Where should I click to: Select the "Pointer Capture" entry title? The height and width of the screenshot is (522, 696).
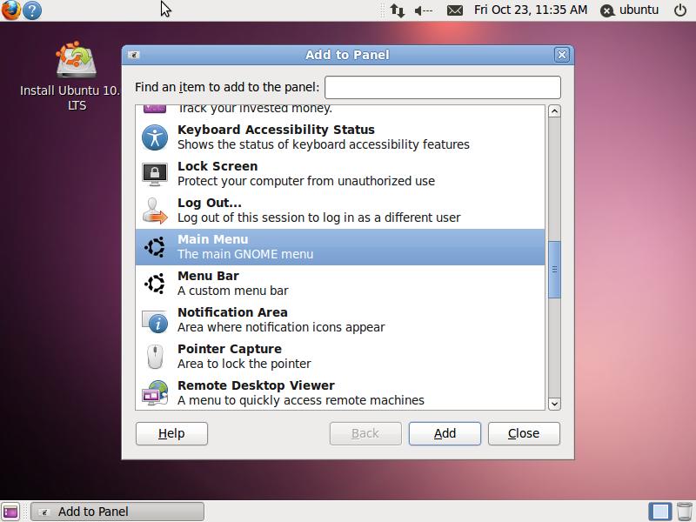click(230, 349)
